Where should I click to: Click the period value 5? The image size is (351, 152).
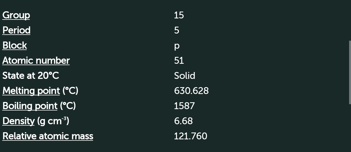[x=176, y=30]
